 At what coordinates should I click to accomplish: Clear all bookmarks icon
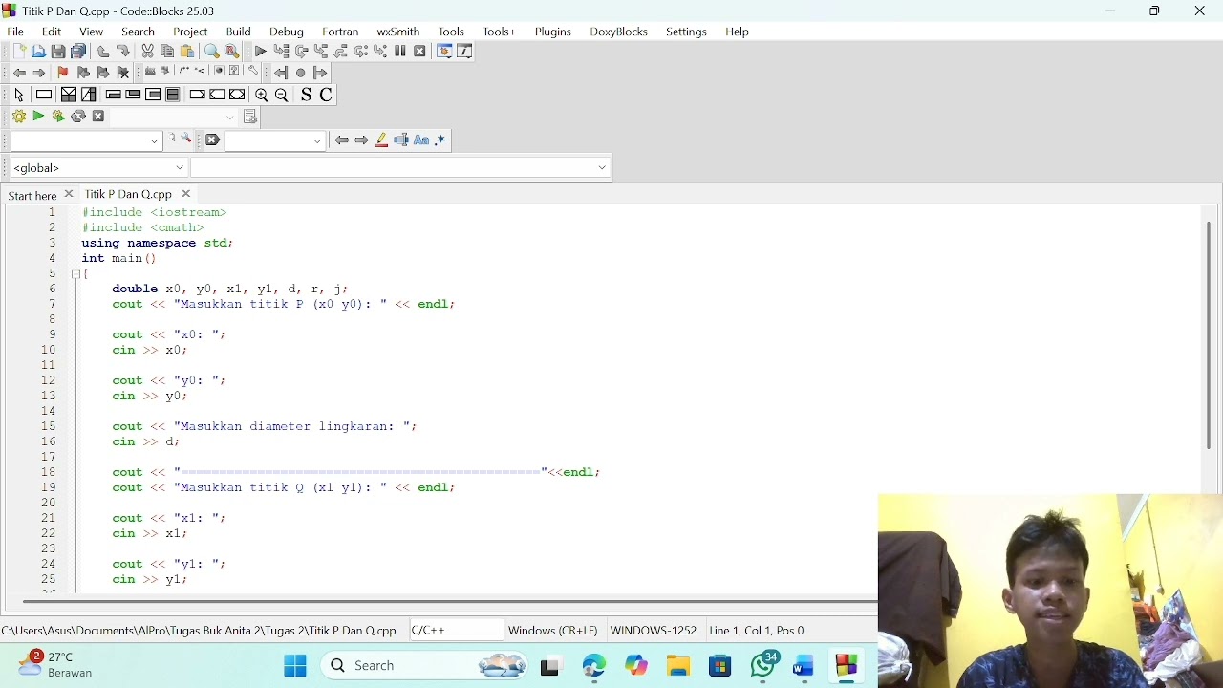(x=123, y=73)
